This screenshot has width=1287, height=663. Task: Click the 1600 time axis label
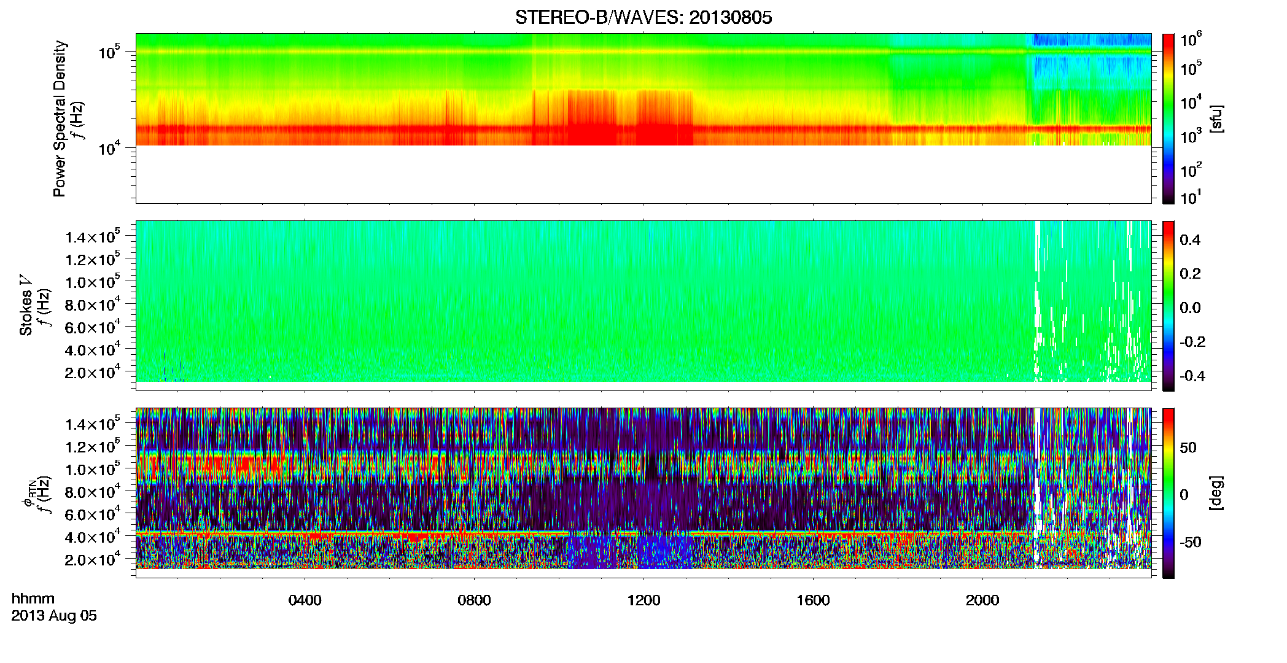(813, 600)
